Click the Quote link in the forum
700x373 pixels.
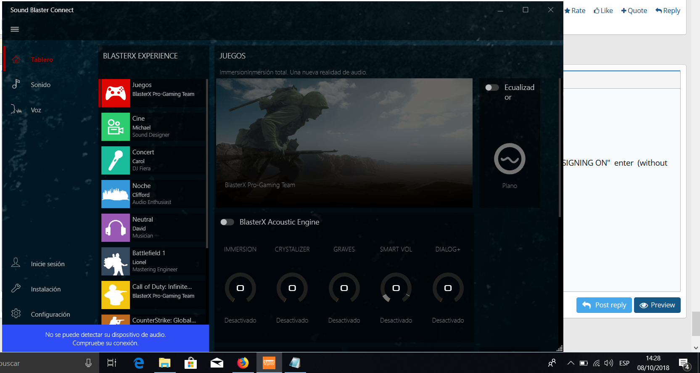(634, 11)
